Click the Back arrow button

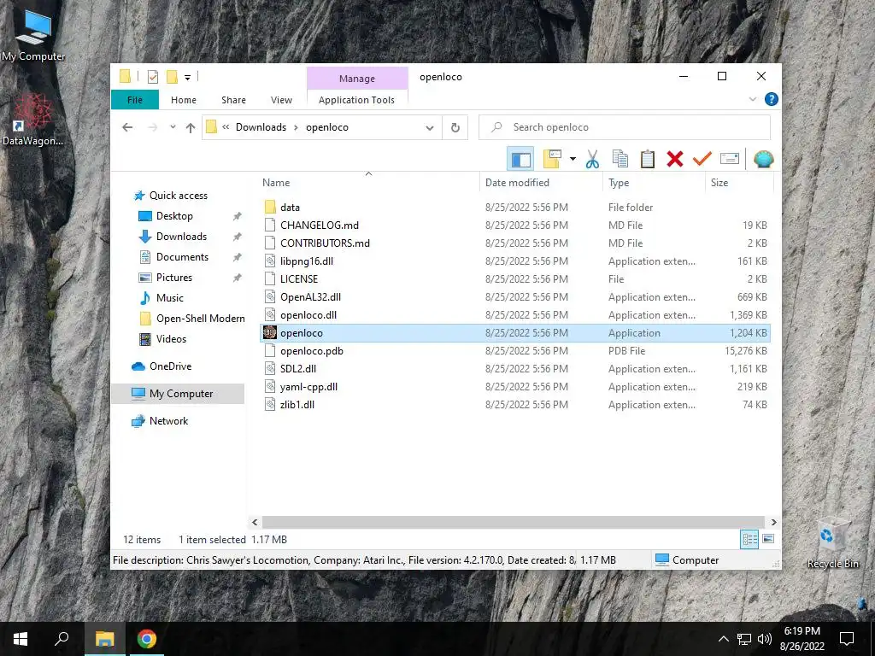[x=127, y=127]
